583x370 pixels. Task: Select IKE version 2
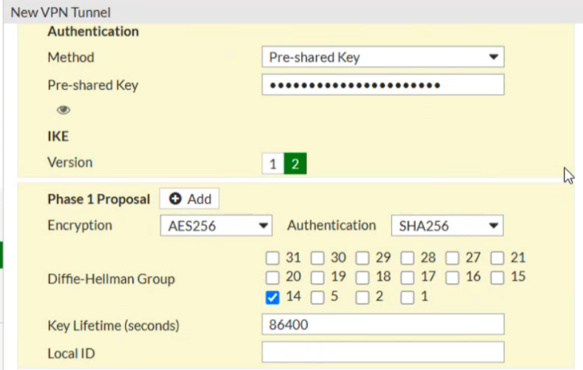(294, 164)
